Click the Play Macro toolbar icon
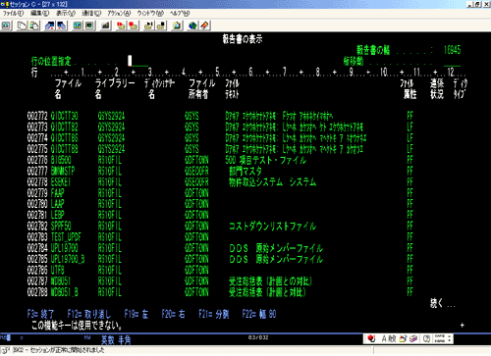Screen dimensions: 491x356 click(x=148, y=25)
